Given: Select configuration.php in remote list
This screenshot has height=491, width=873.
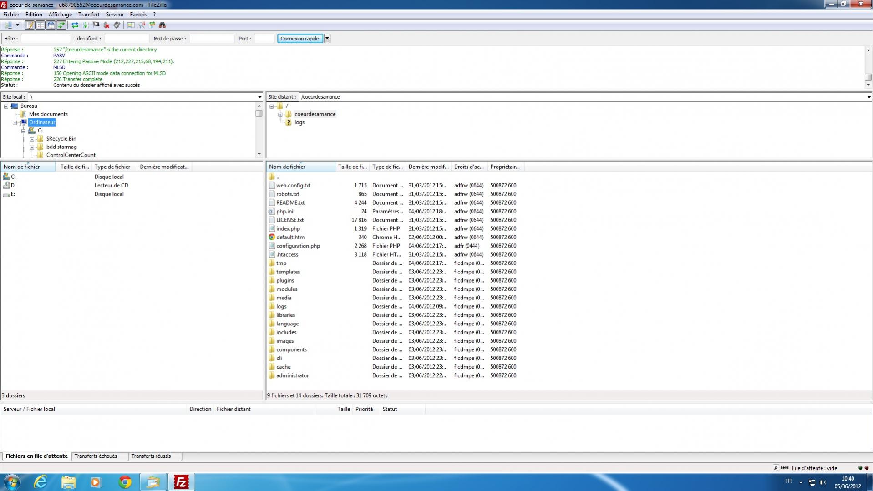Looking at the screenshot, I should (298, 246).
